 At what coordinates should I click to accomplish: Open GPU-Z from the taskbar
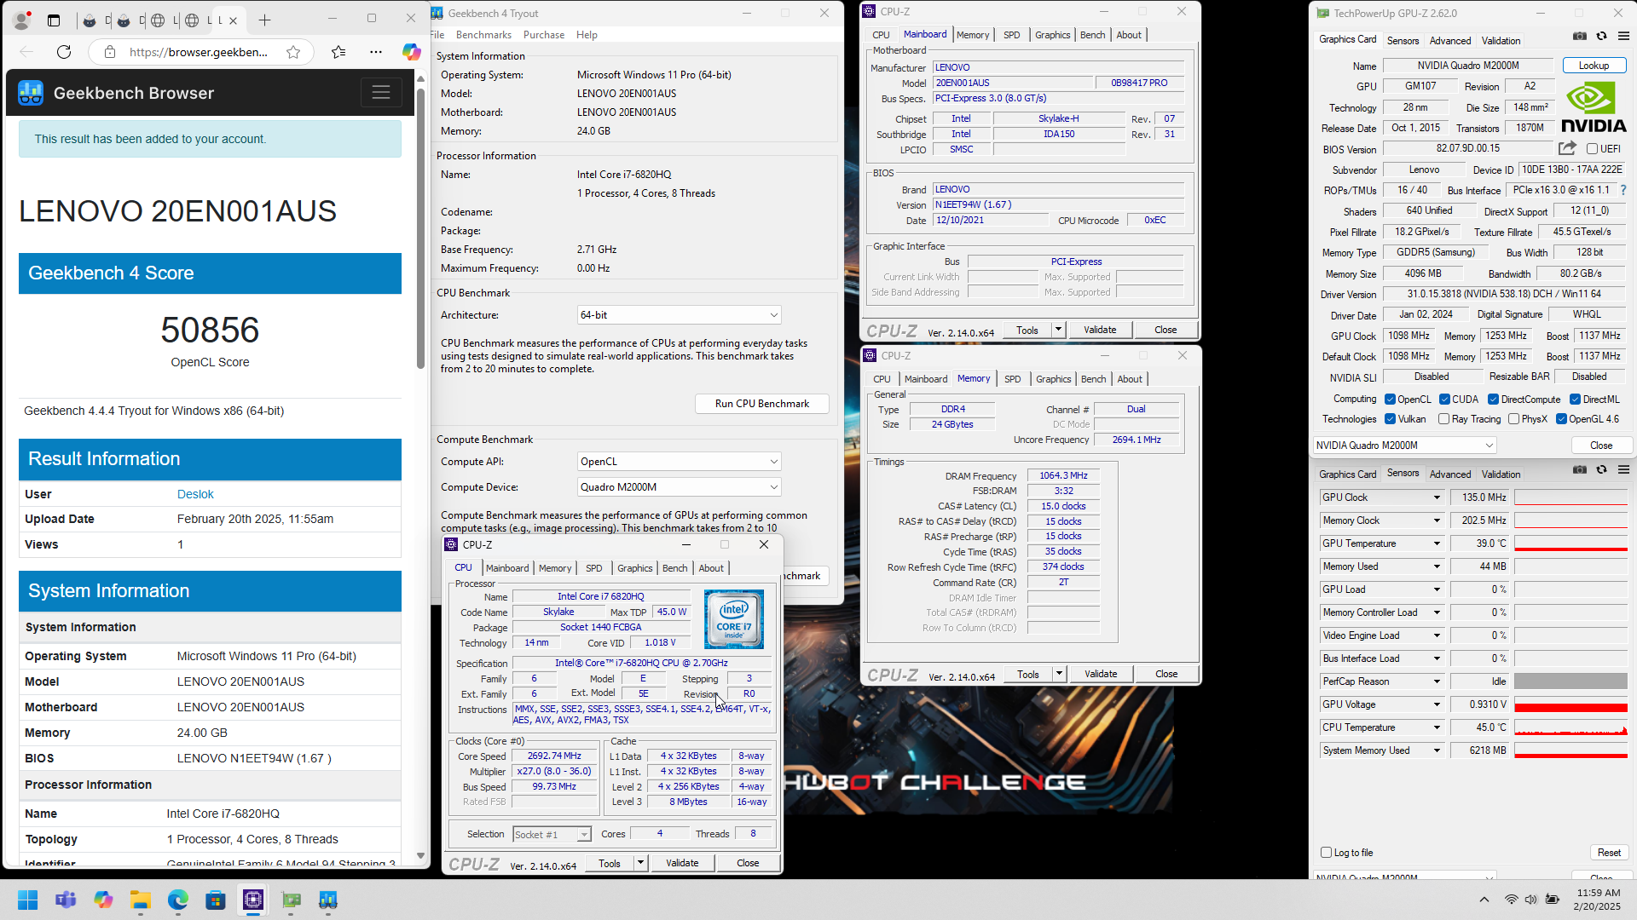[x=291, y=900]
